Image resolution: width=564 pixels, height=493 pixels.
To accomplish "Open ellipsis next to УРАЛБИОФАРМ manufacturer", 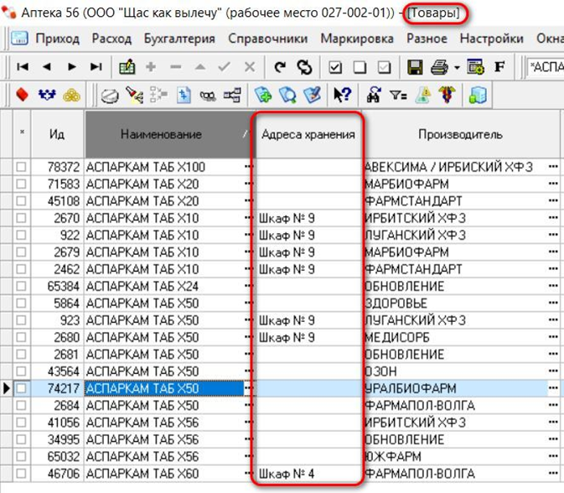I will [x=553, y=388].
